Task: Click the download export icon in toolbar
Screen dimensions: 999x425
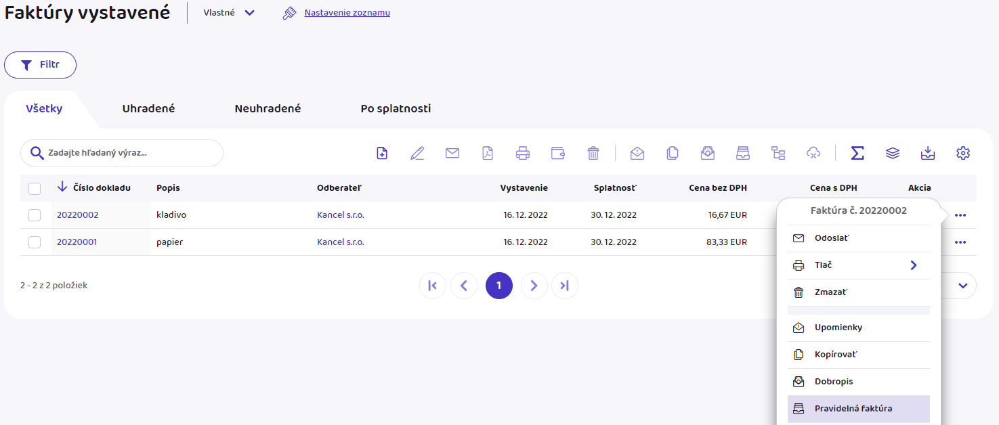Action: click(928, 153)
